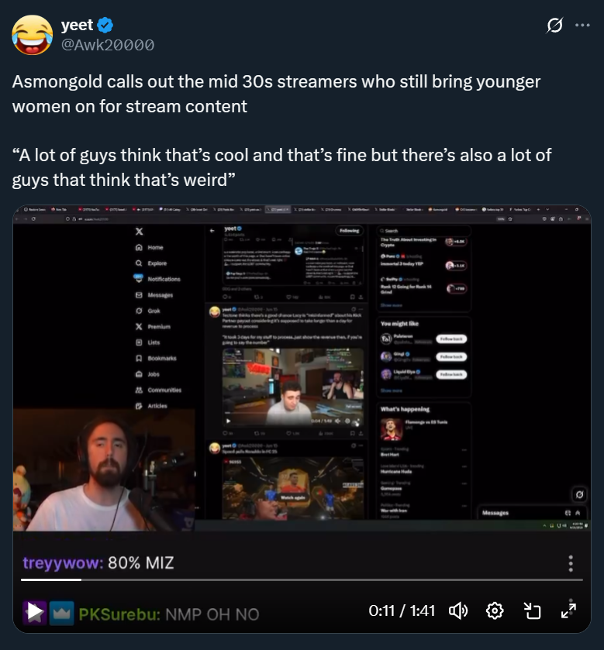The width and height of the screenshot is (604, 650).
Task: Open the Grok icon at top right of tweet
Action: (554, 26)
